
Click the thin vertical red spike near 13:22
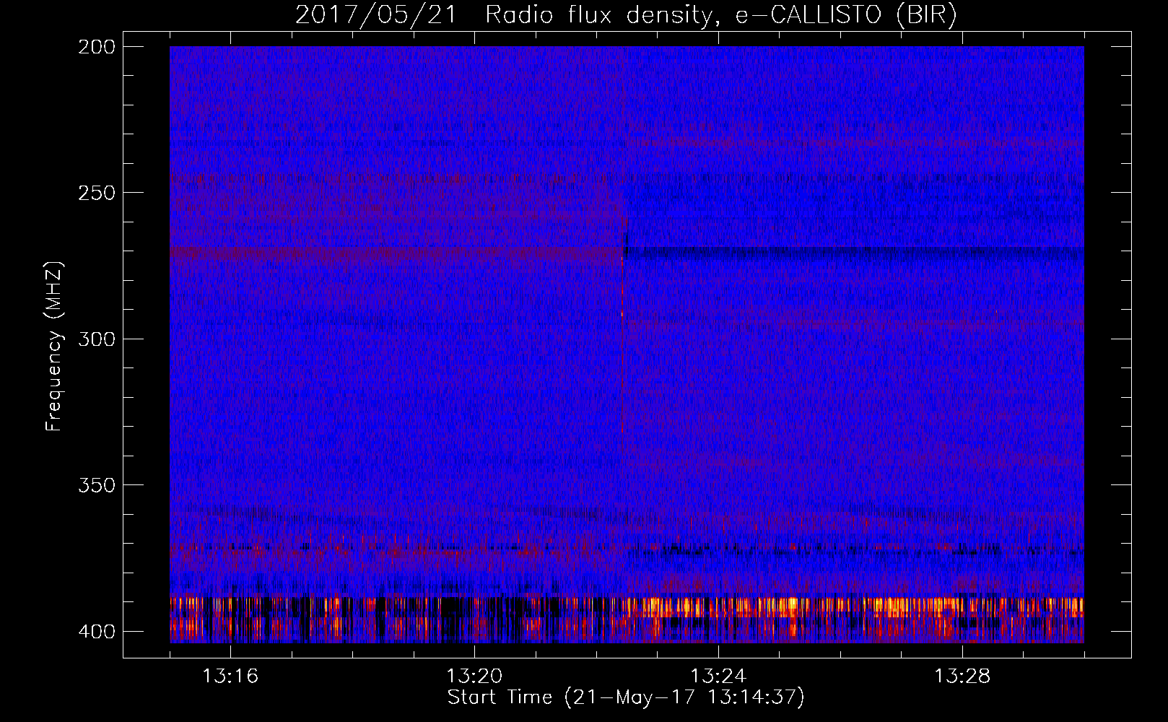pos(622,339)
